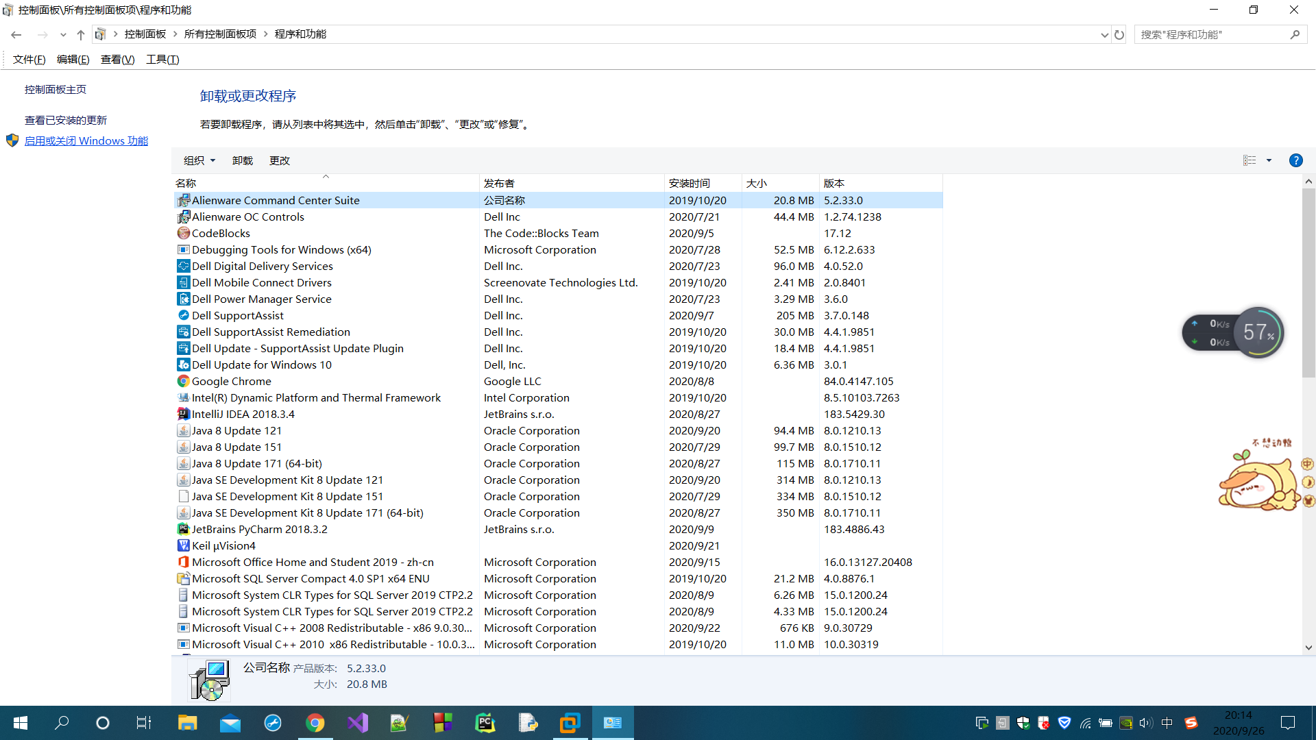
Task: Click the 卸载 button
Action: click(243, 160)
